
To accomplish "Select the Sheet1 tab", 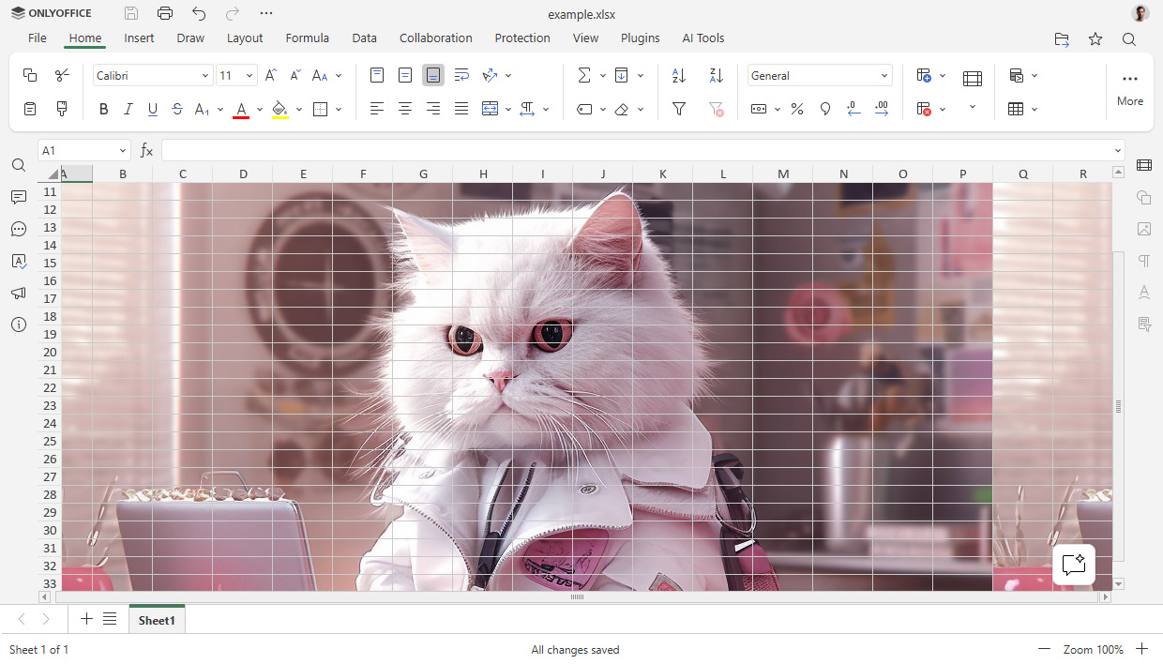I will (157, 620).
